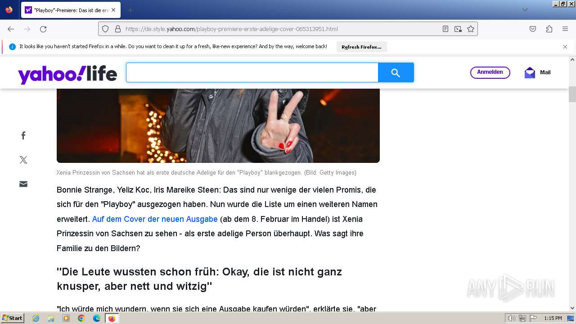Image resolution: width=576 pixels, height=324 pixels.
Task: Close the Playboy-Premiere tab
Action: click(113, 10)
